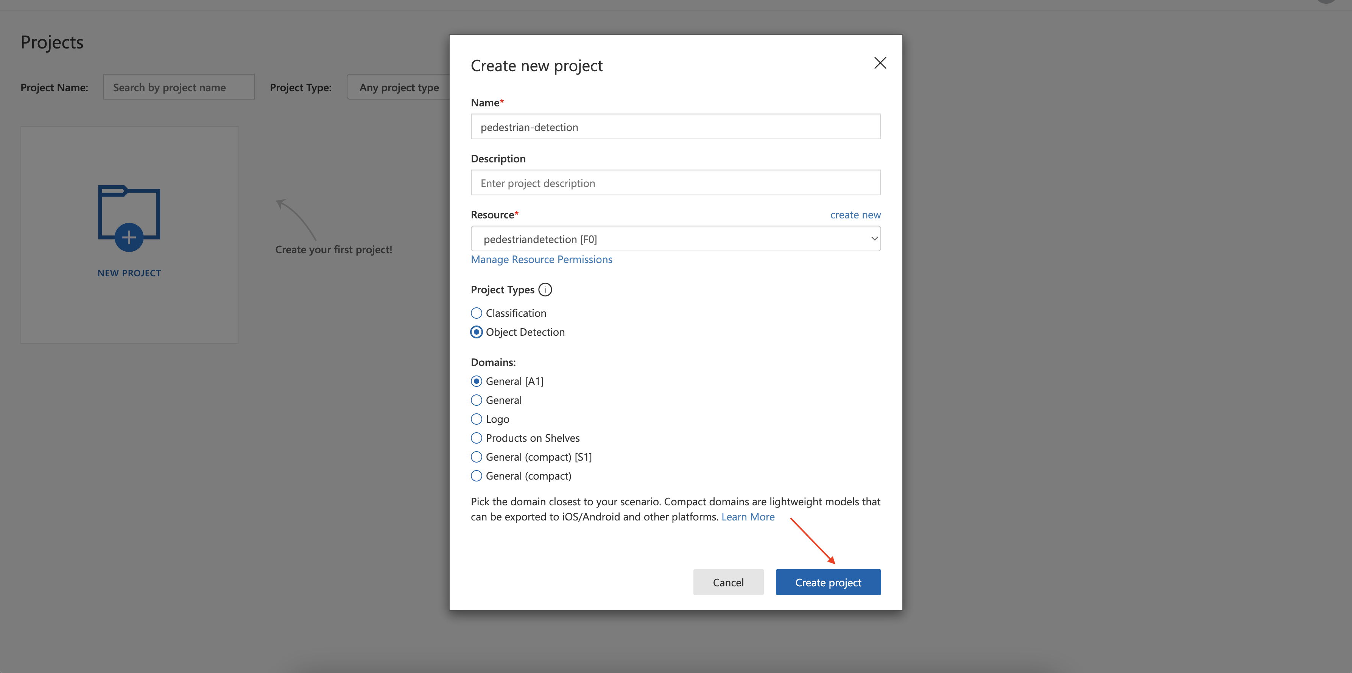This screenshot has width=1352, height=673.
Task: Close the Create new project dialog
Action: click(x=880, y=63)
